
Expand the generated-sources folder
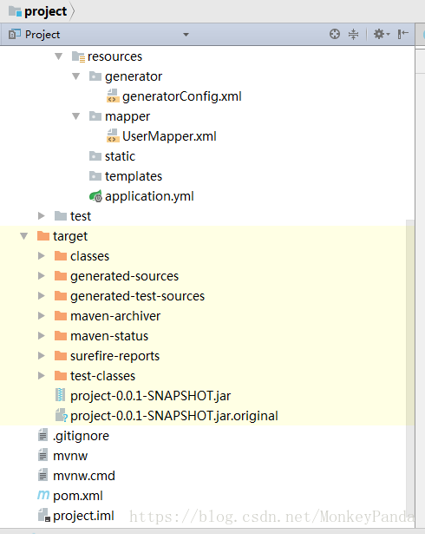41,276
